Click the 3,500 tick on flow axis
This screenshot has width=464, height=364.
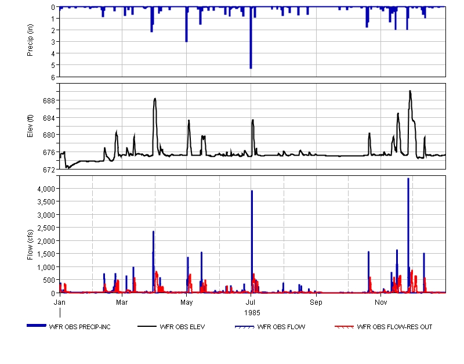46,202
